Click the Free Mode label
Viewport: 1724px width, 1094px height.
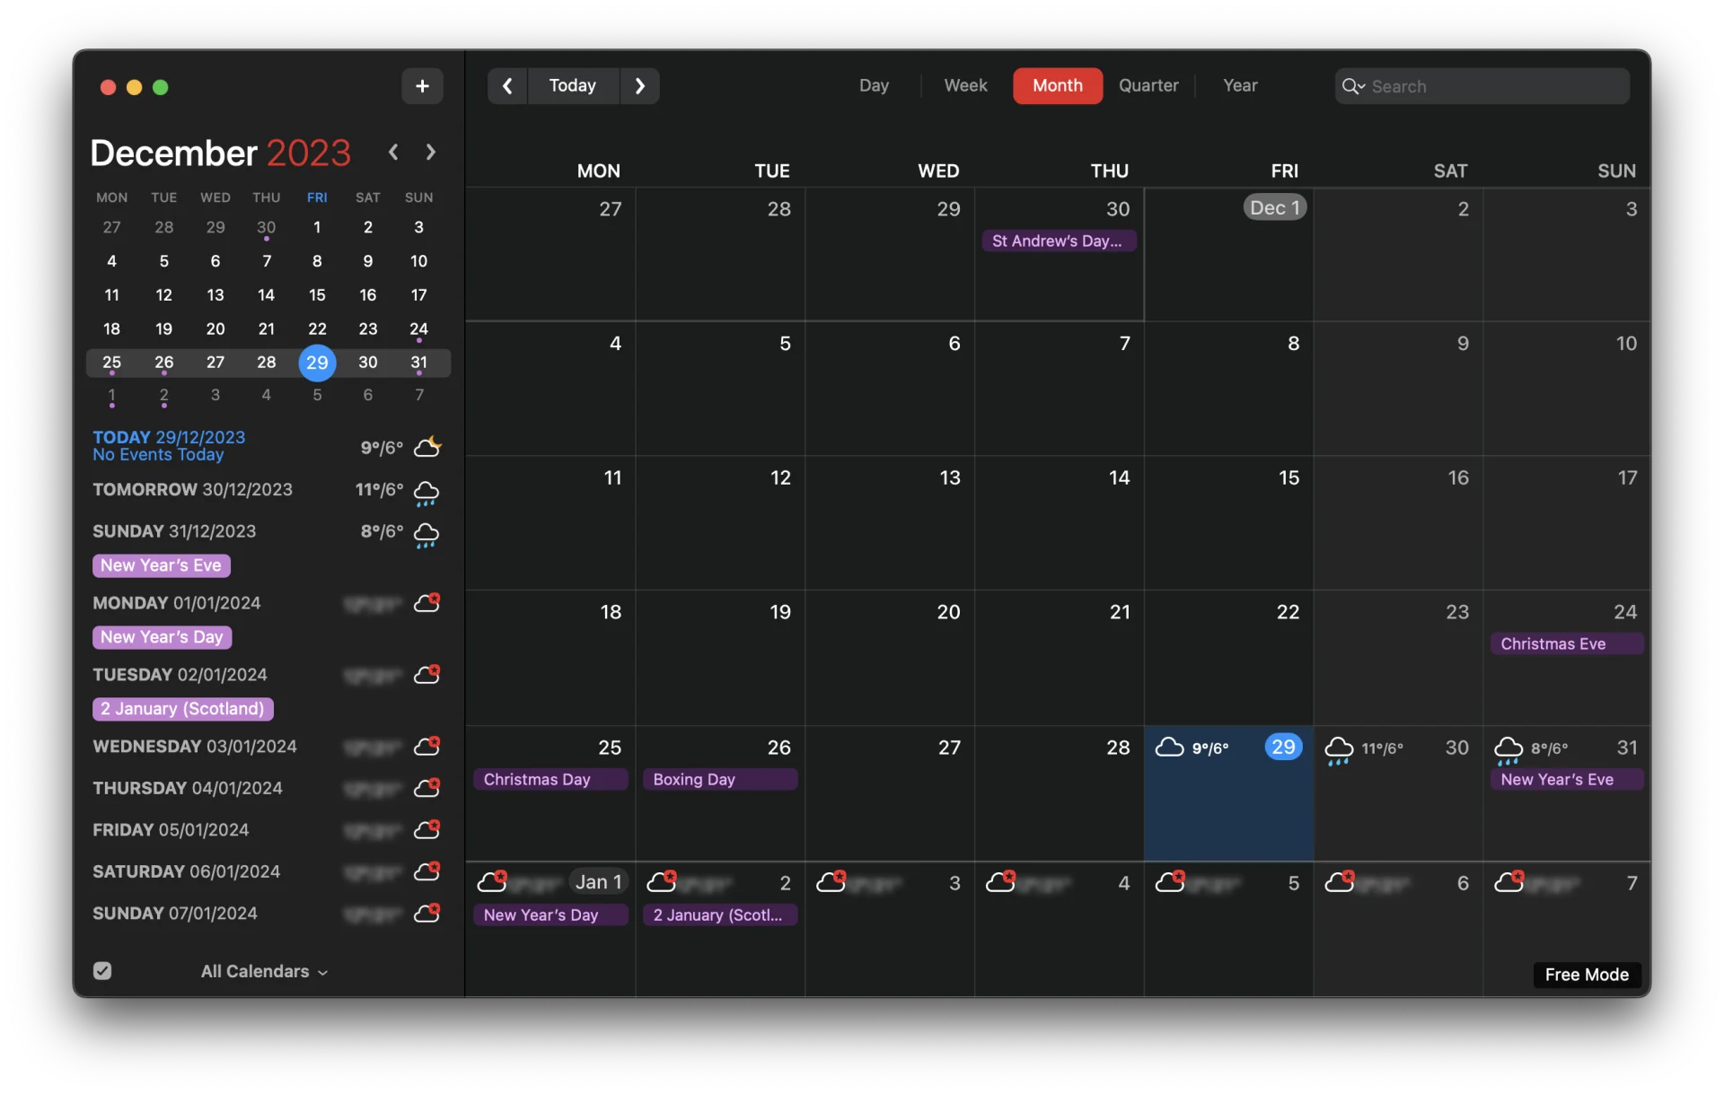tap(1586, 975)
